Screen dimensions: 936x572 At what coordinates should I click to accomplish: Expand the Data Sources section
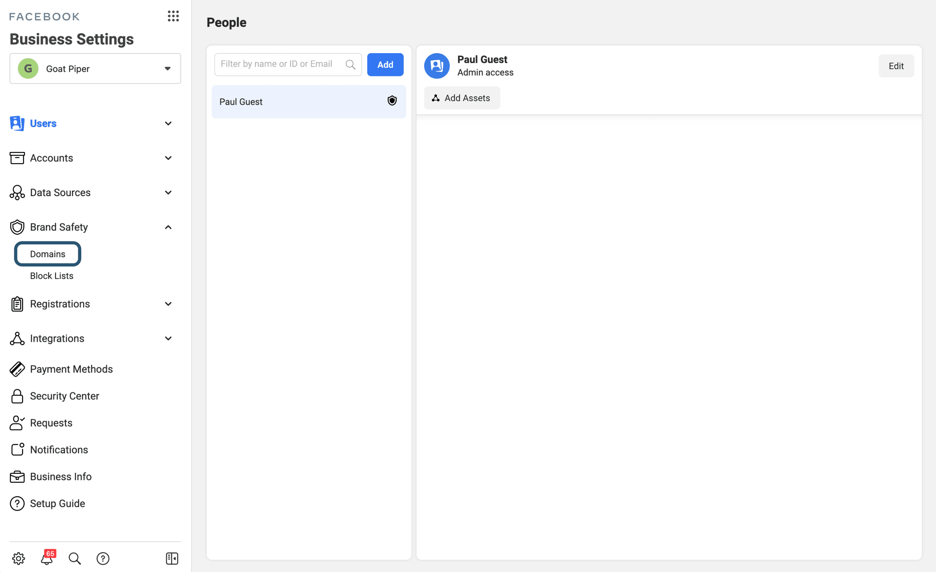click(x=168, y=192)
